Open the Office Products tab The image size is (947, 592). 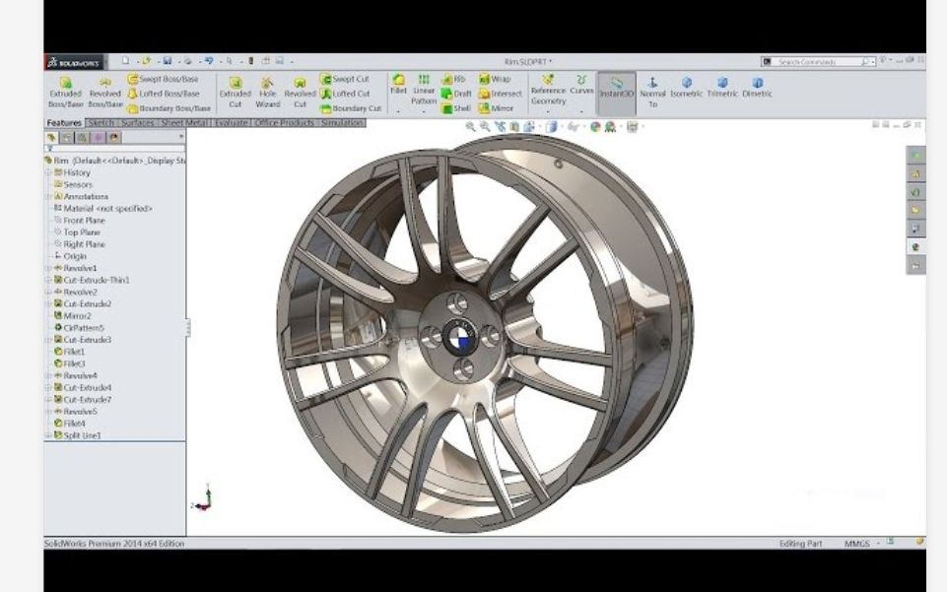pos(283,123)
